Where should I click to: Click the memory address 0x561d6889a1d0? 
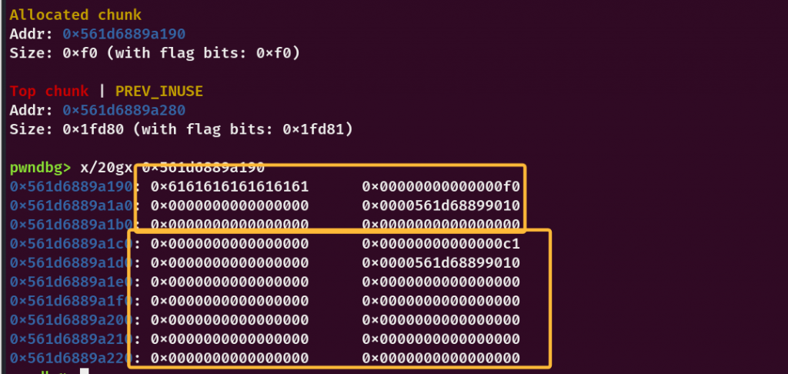(71, 263)
